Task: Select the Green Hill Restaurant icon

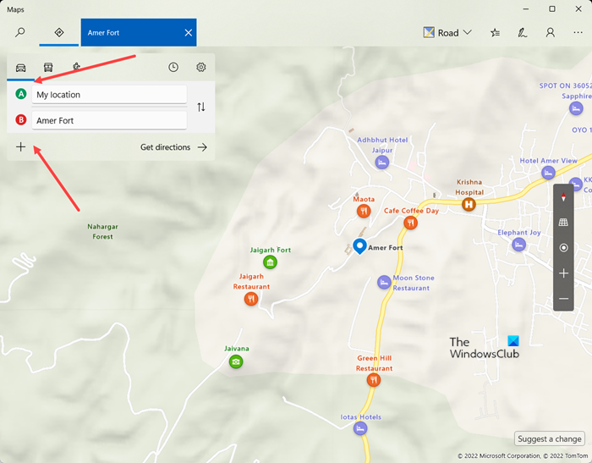Action: point(374,380)
